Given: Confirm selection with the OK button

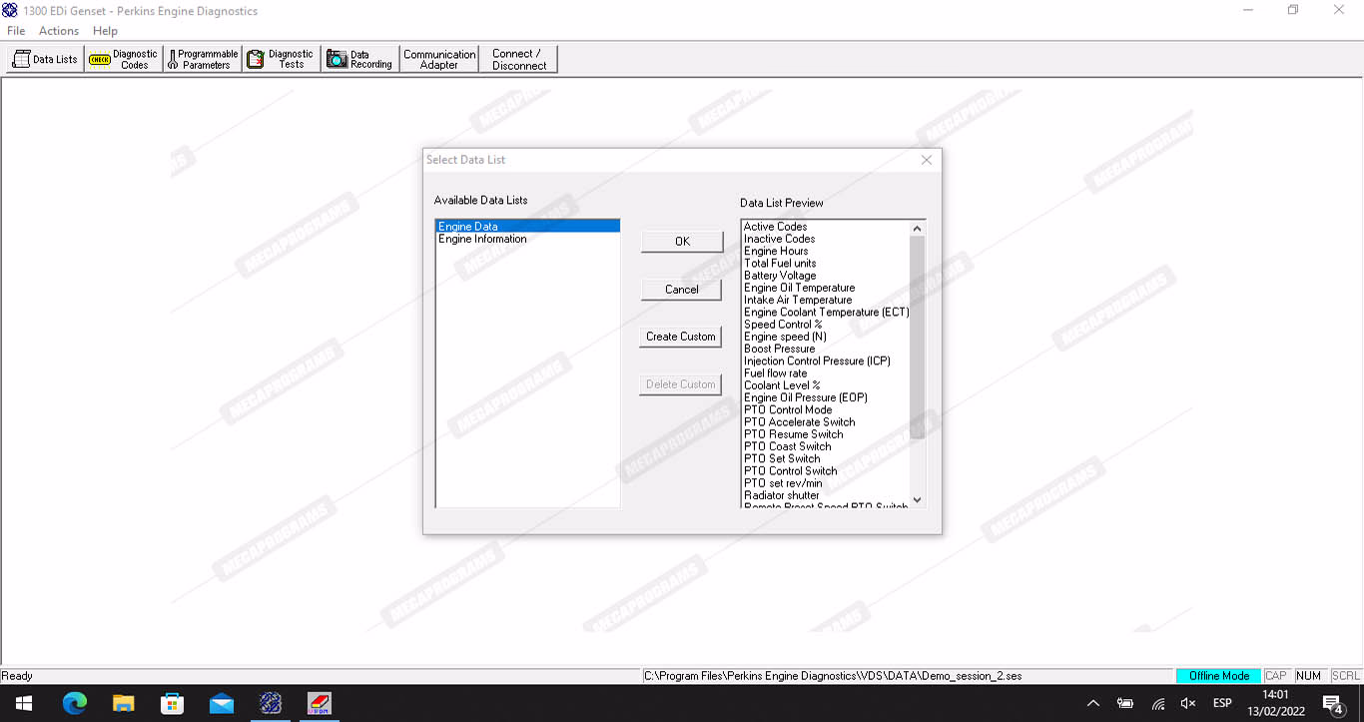Looking at the screenshot, I should 682,242.
